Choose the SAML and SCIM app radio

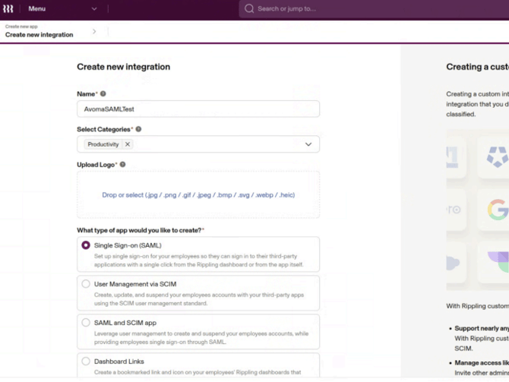86,323
